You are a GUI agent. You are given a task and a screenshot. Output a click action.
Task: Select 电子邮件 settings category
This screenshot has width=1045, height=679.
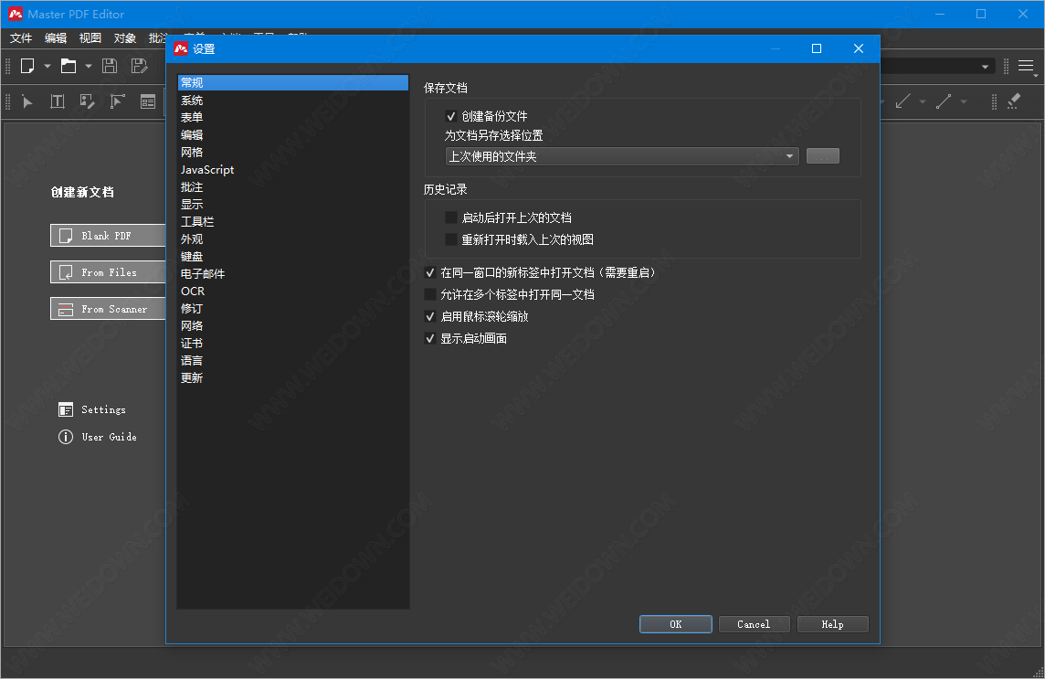click(293, 273)
